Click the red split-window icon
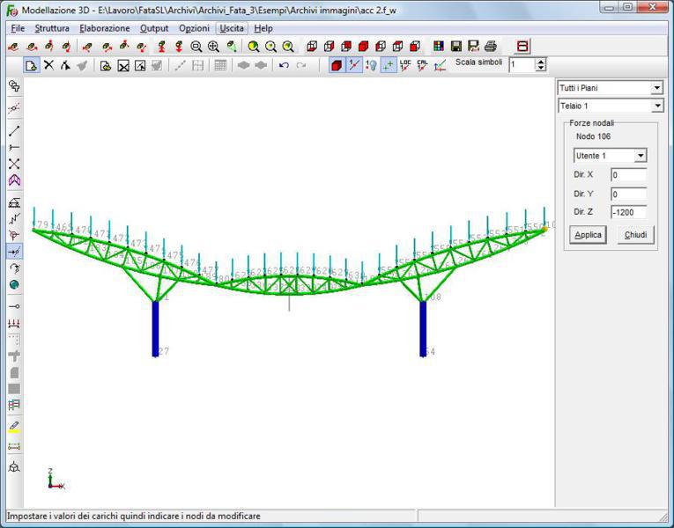 coord(522,47)
